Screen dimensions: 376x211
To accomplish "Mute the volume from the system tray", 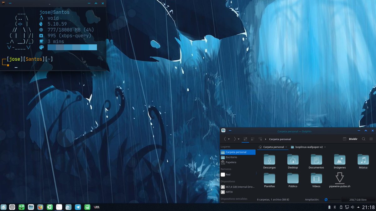I will click(x=353, y=207).
